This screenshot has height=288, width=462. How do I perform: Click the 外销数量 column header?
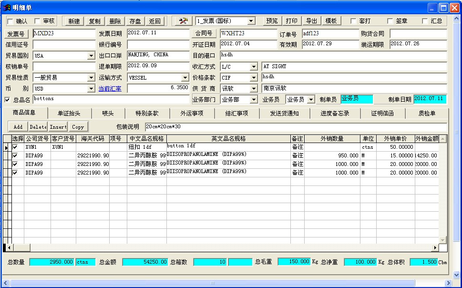tap(332, 139)
